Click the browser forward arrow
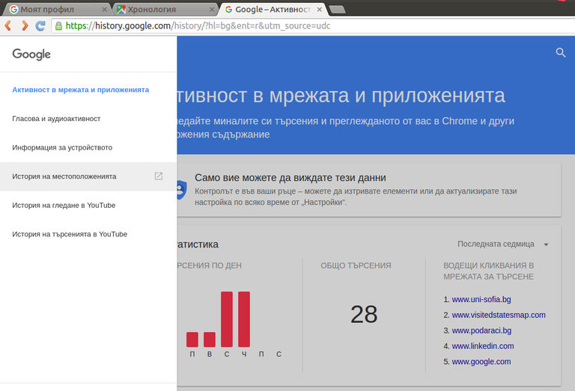Viewport: 575px width, 391px height. tap(24, 25)
